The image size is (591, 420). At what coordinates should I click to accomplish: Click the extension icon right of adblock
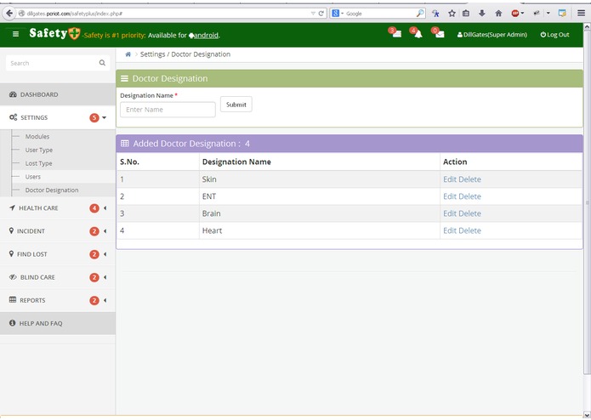[x=537, y=14]
